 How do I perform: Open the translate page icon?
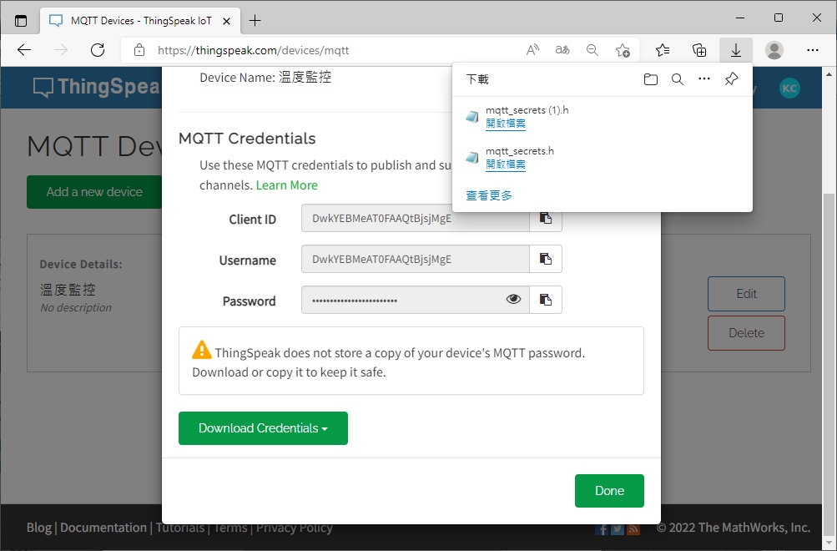tap(562, 50)
